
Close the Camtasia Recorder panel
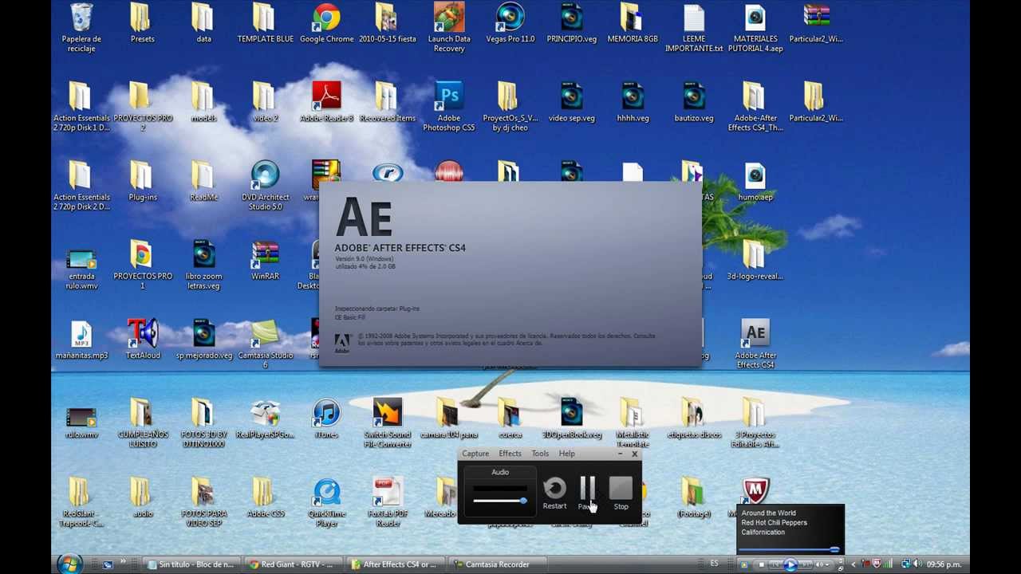[634, 454]
